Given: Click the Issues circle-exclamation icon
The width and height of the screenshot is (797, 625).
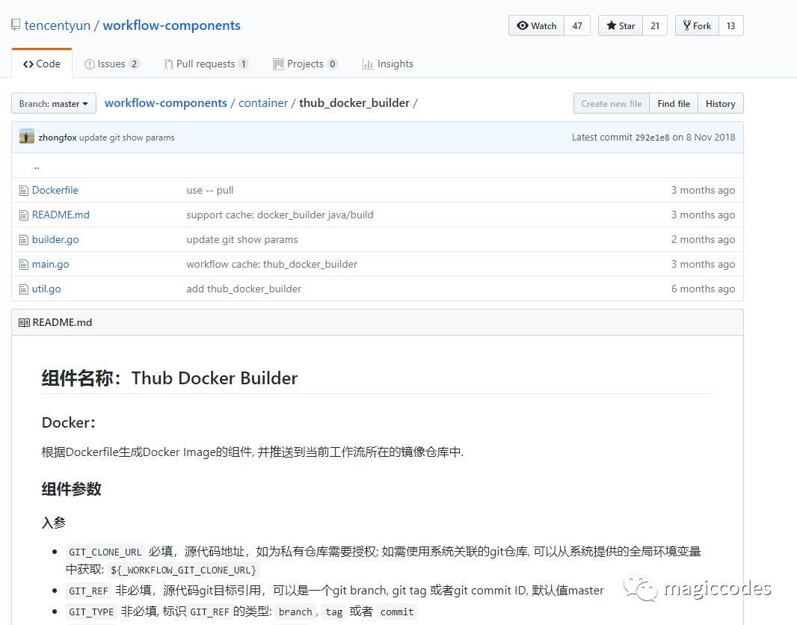Looking at the screenshot, I should (x=90, y=64).
